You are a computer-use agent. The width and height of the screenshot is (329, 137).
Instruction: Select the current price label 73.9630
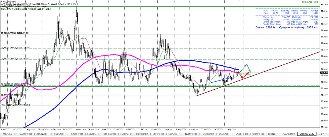click(324, 72)
